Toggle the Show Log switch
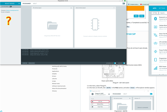This screenshot has height=112, width=167. tap(124, 63)
